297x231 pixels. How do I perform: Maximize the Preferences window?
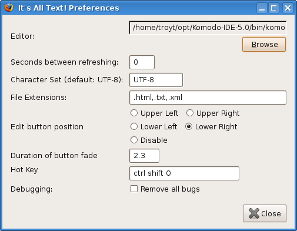(x=274, y=8)
